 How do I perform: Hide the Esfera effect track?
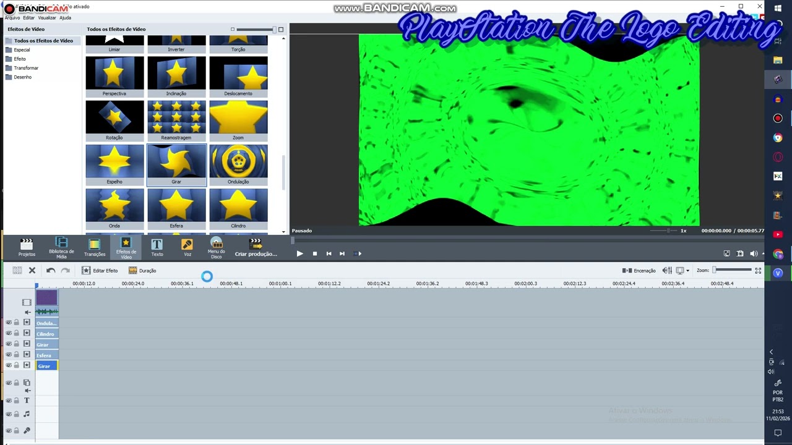(x=9, y=355)
